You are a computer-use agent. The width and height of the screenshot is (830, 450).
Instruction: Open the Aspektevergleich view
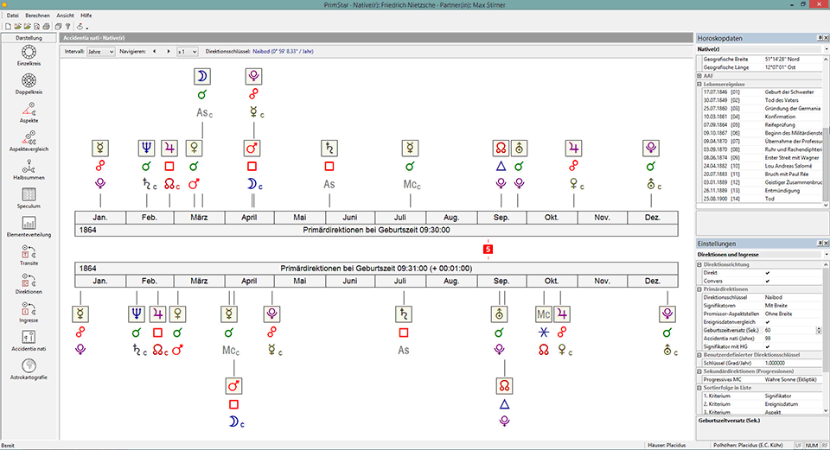(x=29, y=141)
